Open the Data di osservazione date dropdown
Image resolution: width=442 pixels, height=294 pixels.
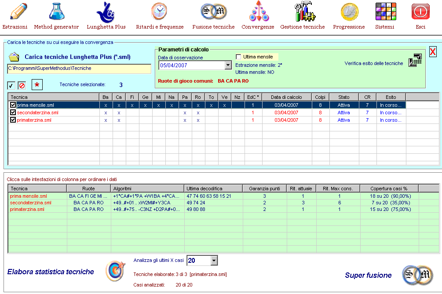(x=228, y=65)
